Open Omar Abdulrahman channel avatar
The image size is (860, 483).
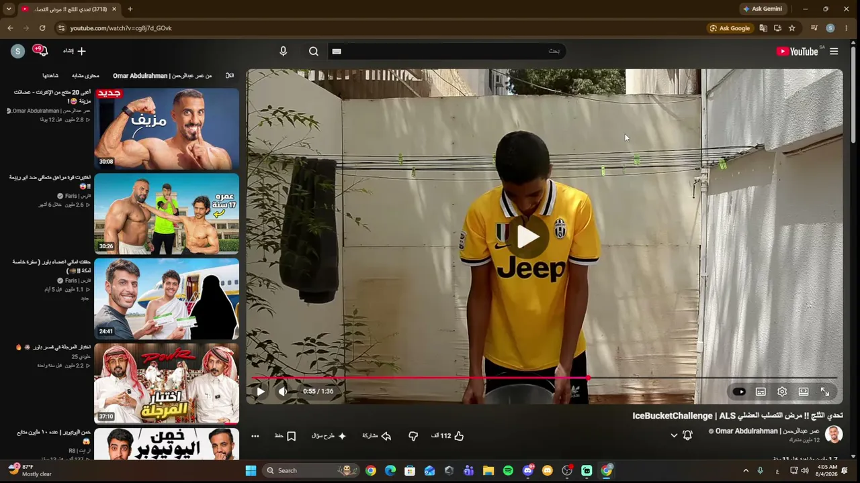tap(834, 435)
